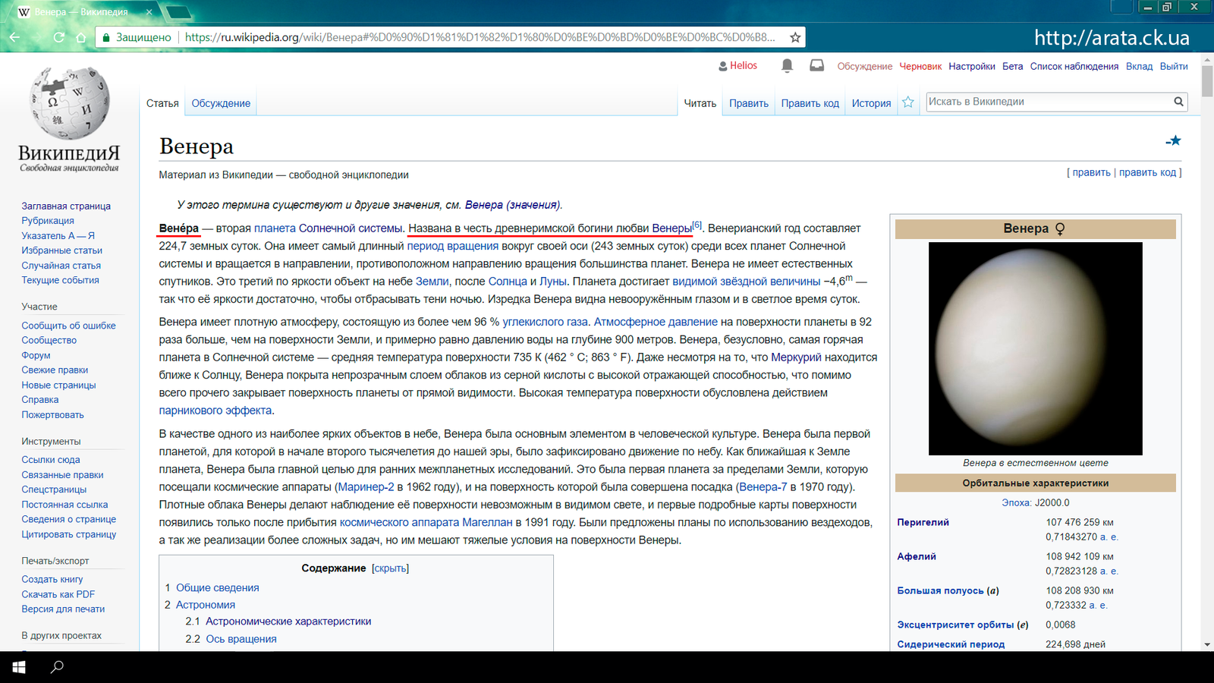The width and height of the screenshot is (1214, 683).
Task: Add article to watchlist star
Action: coord(907,102)
